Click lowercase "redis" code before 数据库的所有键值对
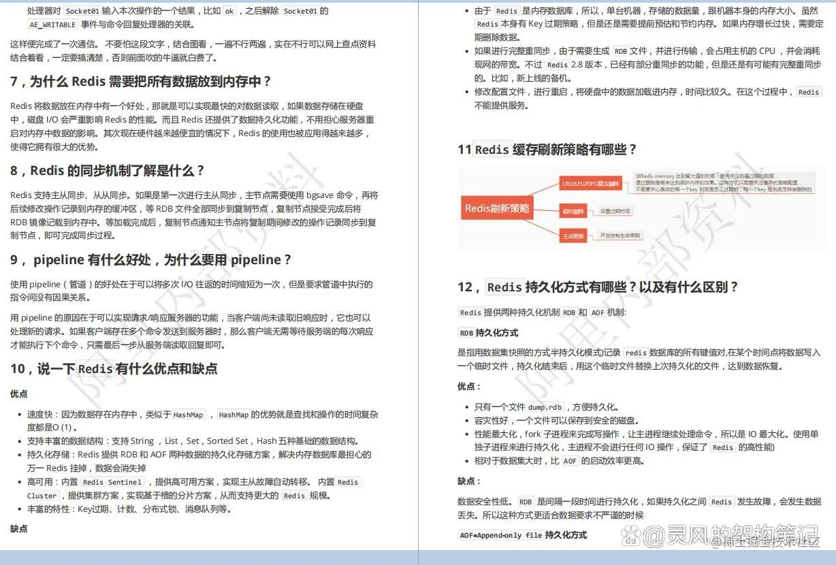 pyautogui.click(x=636, y=353)
